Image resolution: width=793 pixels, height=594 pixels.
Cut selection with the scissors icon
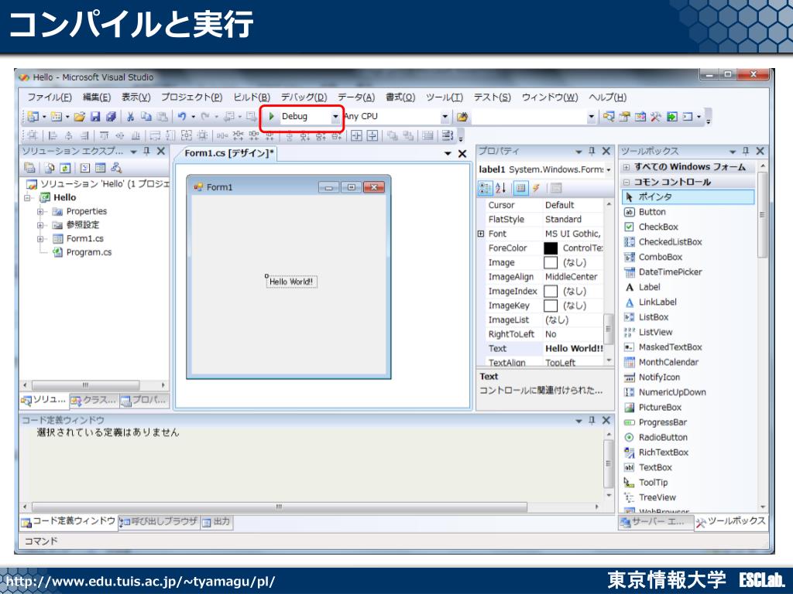pos(130,117)
